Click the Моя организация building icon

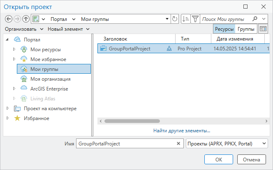pyautogui.click(x=24, y=79)
